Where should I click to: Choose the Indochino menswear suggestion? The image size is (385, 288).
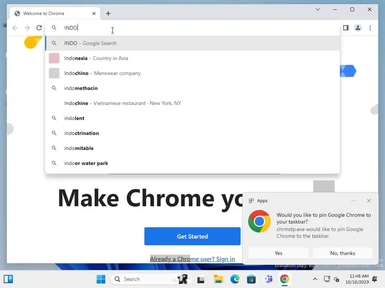tap(192, 73)
